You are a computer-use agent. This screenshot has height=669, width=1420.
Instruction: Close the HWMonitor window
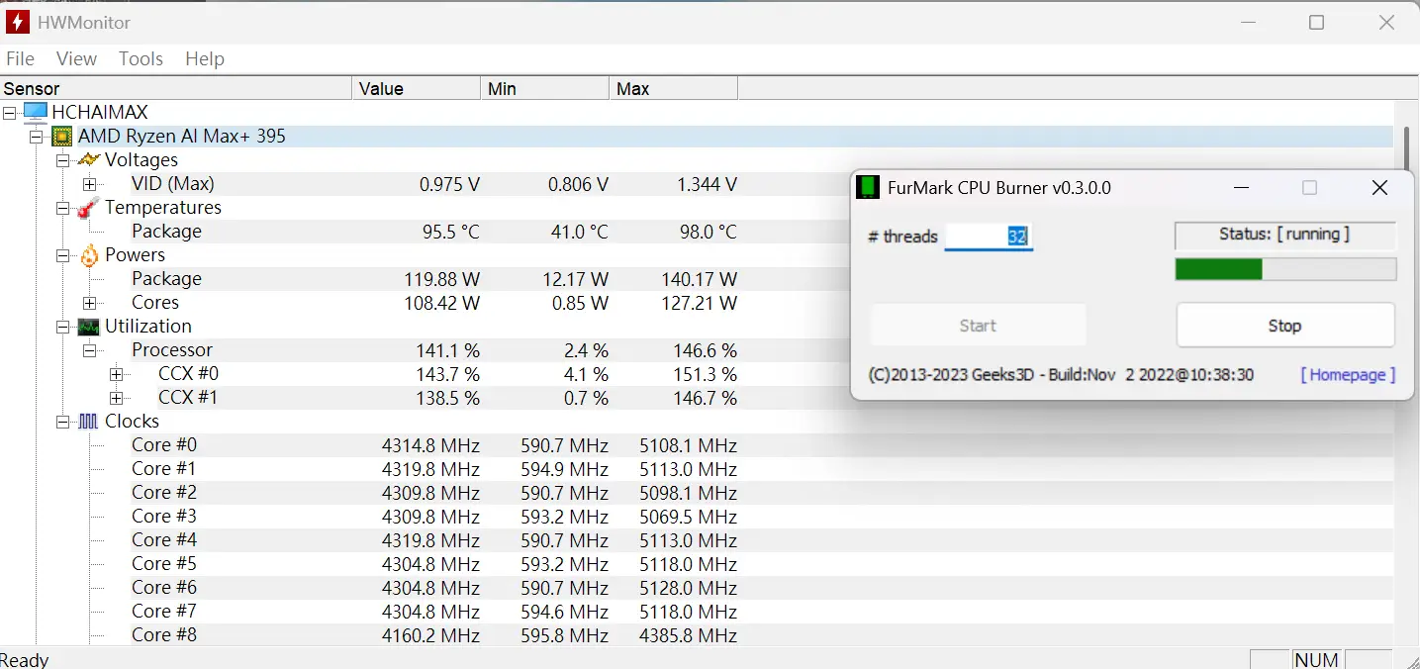click(x=1386, y=22)
